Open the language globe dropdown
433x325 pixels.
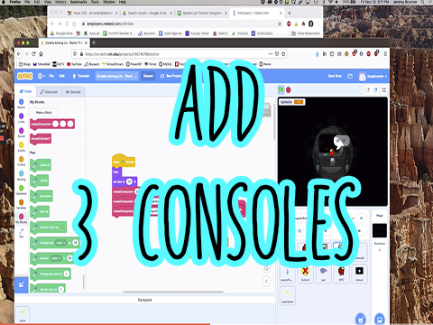pyautogui.click(x=41, y=76)
